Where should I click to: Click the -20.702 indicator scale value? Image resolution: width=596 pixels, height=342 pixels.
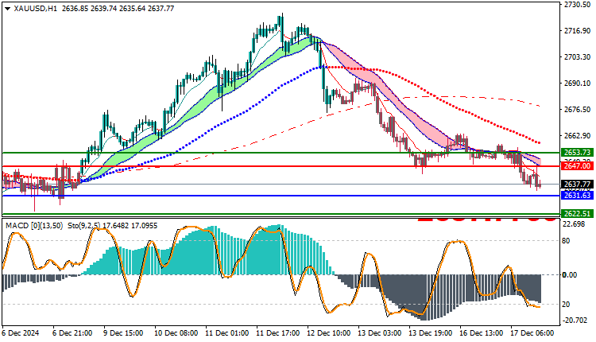(575, 321)
